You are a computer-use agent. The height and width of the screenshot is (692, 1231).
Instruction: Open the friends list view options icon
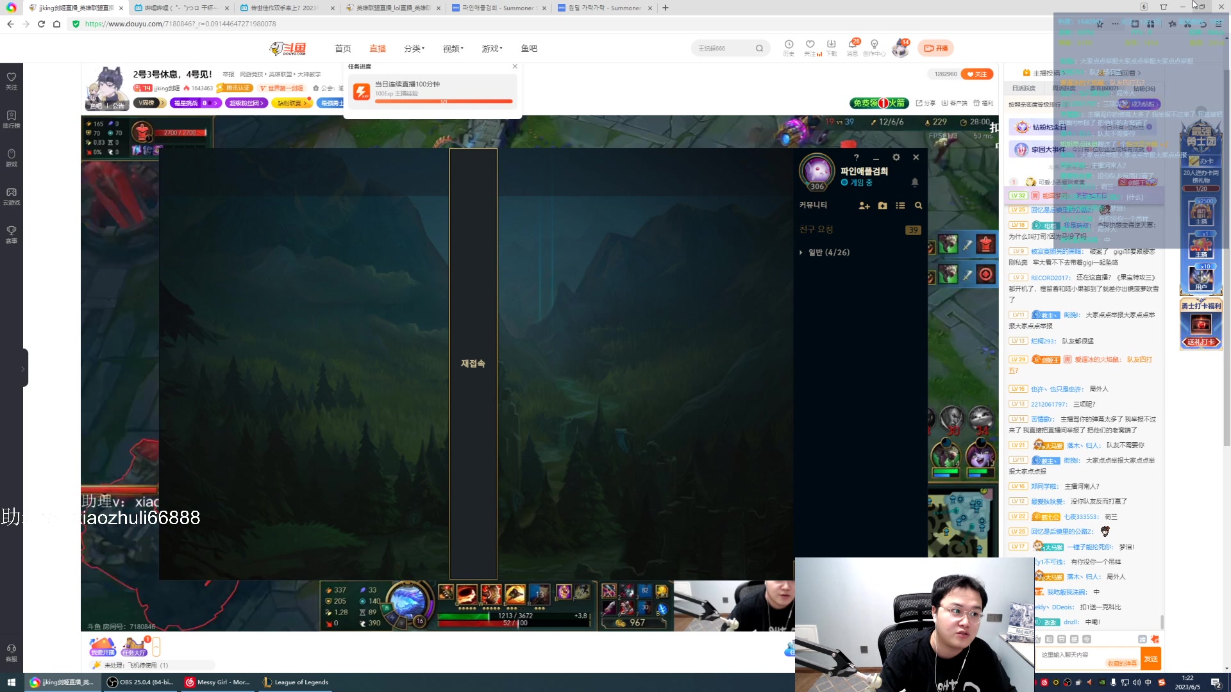coord(900,206)
